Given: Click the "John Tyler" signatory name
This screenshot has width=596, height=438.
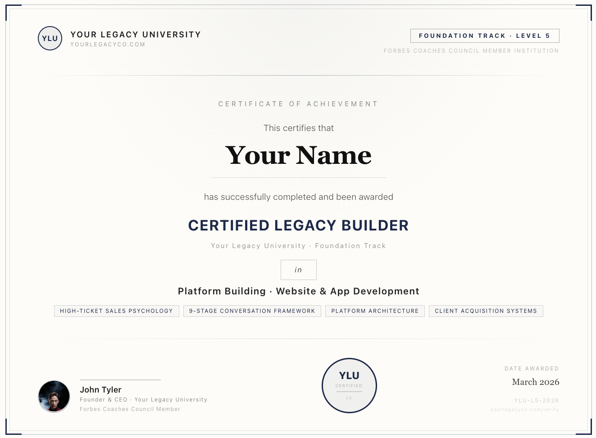Looking at the screenshot, I should [x=100, y=390].
